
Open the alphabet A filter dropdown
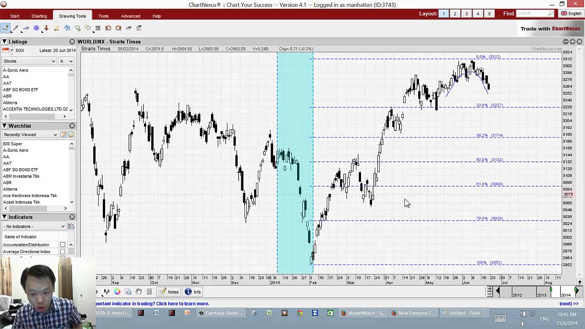pos(66,61)
